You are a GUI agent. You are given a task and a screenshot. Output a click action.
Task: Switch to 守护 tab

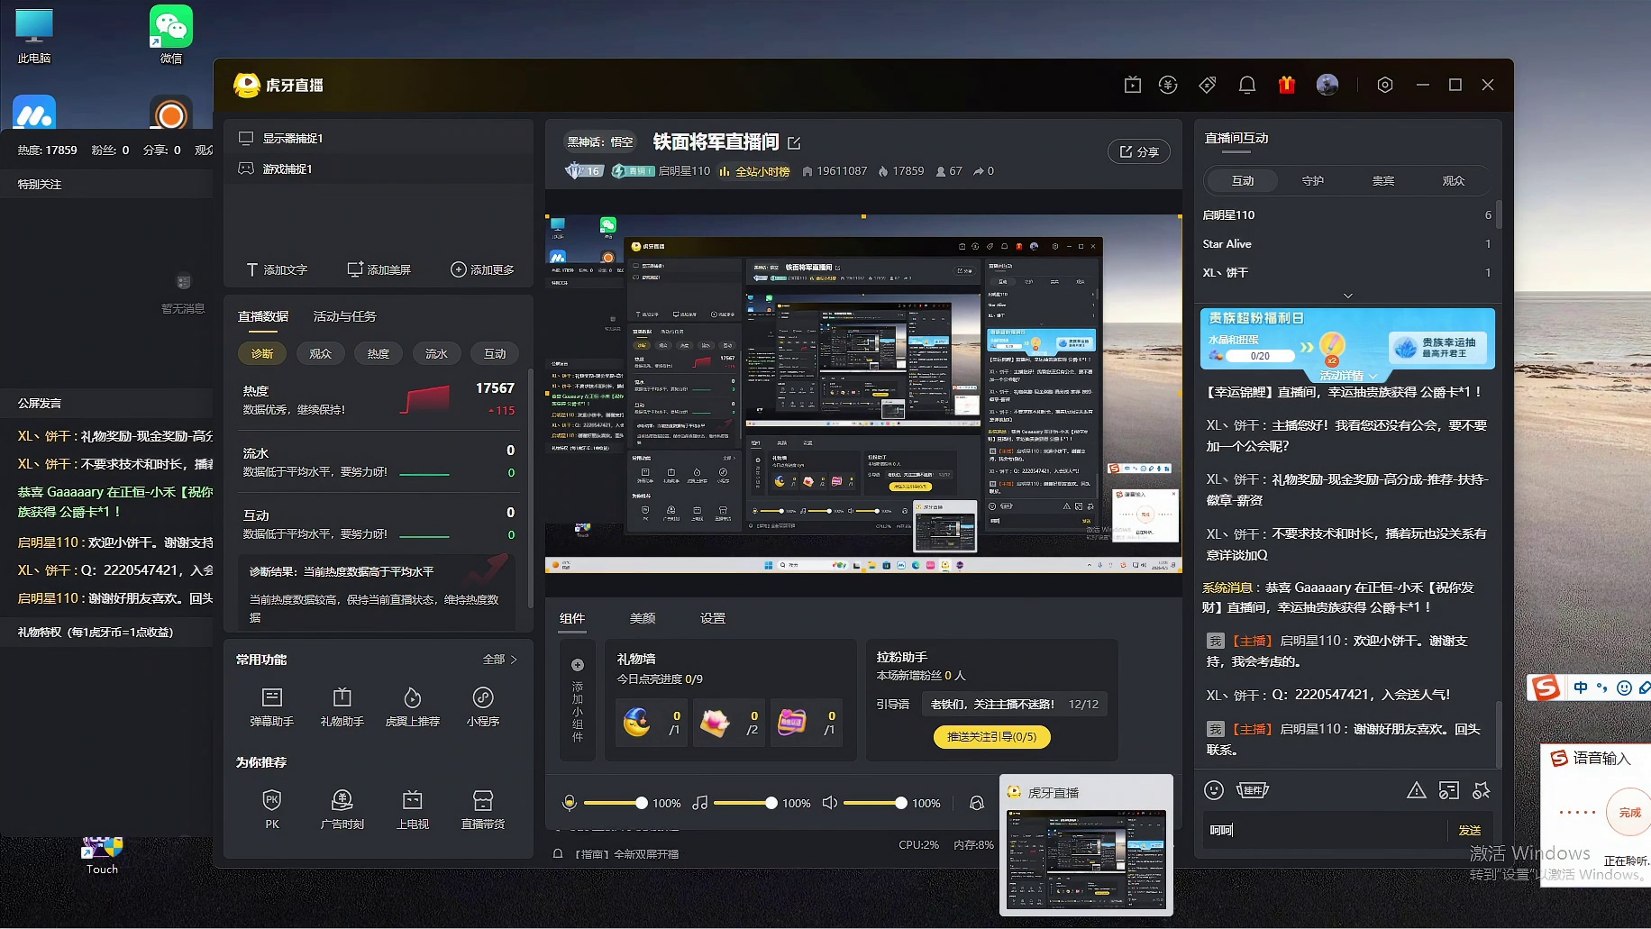(1313, 181)
